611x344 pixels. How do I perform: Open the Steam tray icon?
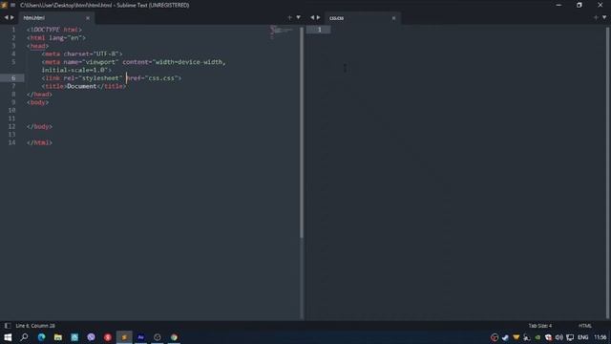pyautogui.click(x=505, y=337)
